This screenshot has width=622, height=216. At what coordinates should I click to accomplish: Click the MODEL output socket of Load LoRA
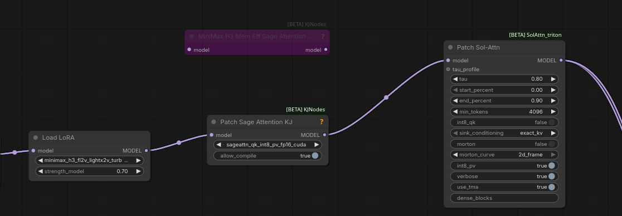tap(147, 151)
